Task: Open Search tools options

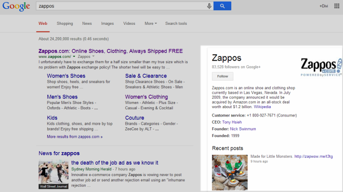Action: [176, 23]
